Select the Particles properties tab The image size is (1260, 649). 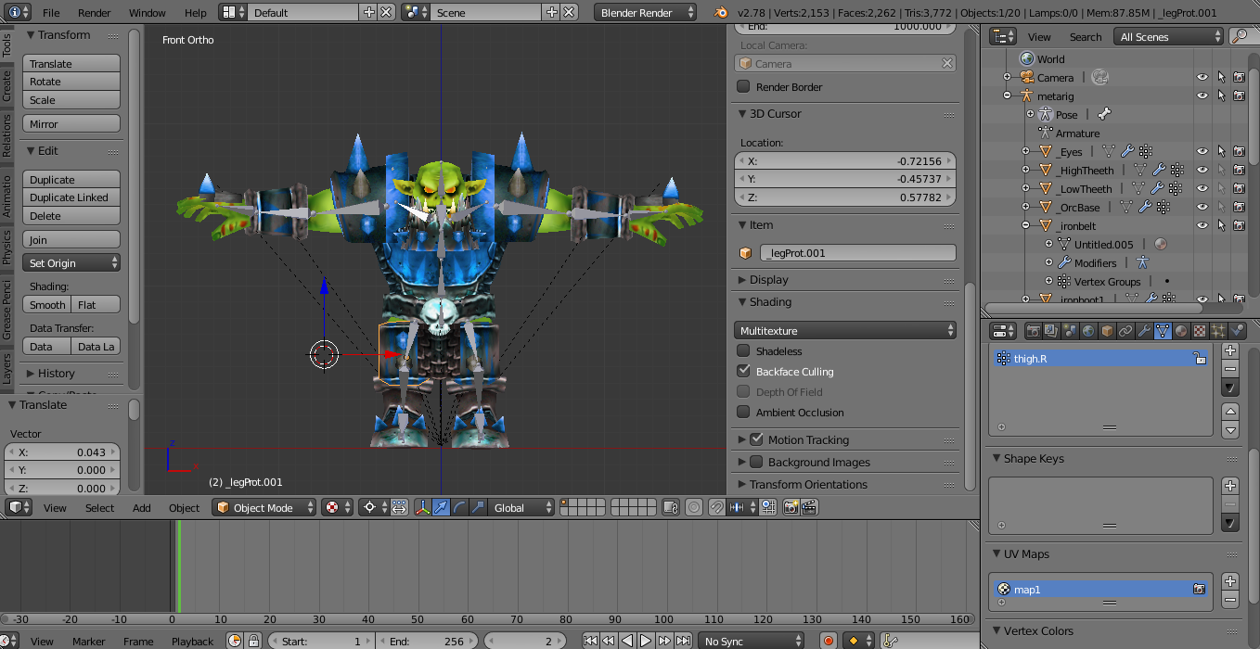pyautogui.click(x=1218, y=330)
